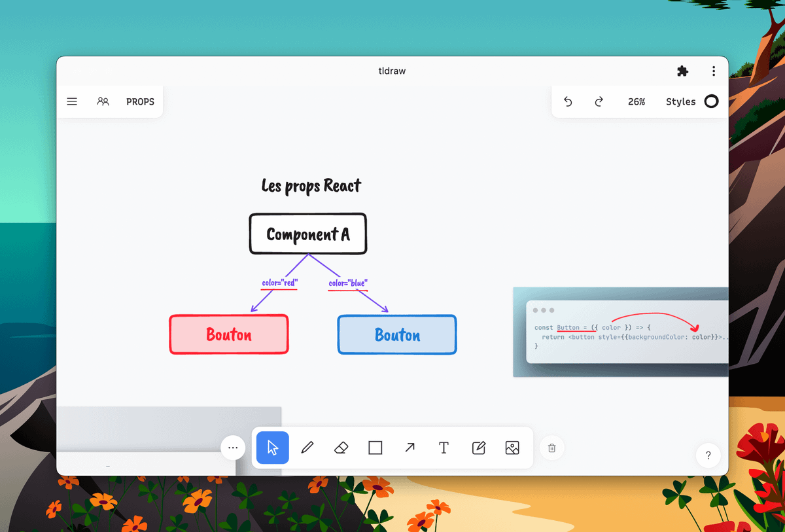This screenshot has width=785, height=532.
Task: Select the red Bouton box on canvas
Action: click(x=229, y=334)
